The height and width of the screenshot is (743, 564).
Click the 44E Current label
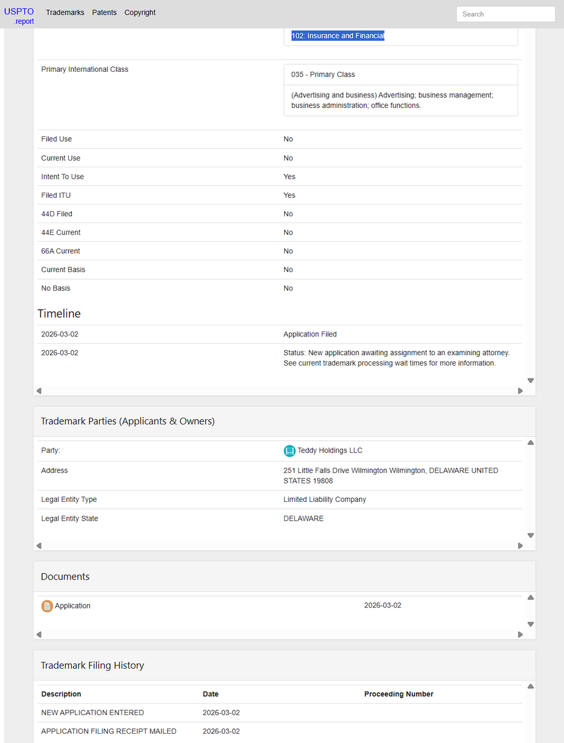(61, 232)
